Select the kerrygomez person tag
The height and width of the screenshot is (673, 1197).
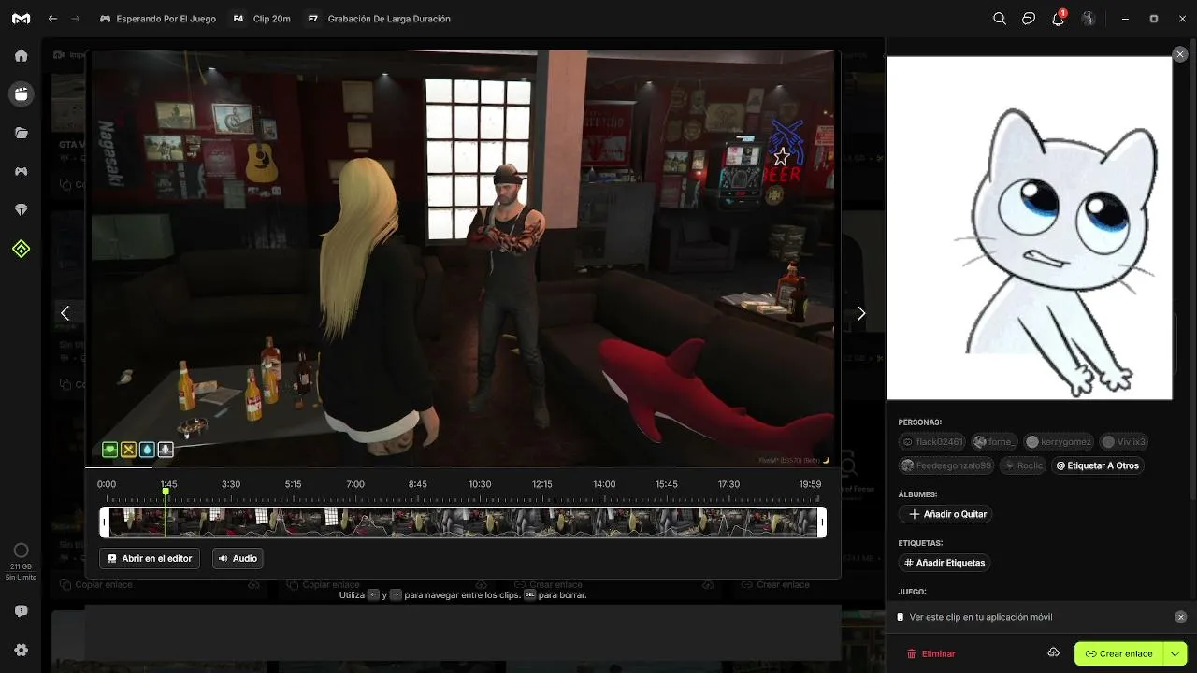click(x=1059, y=441)
